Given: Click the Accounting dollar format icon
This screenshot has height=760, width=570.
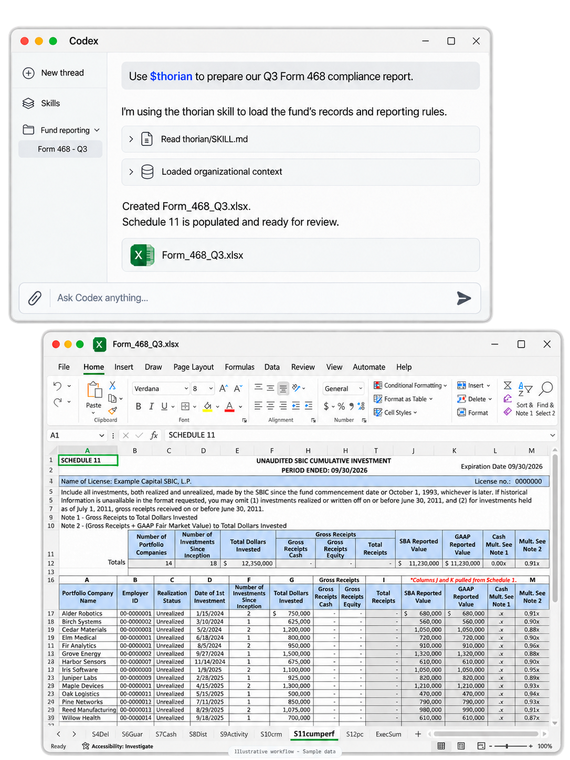Looking at the screenshot, I should click(x=326, y=406).
